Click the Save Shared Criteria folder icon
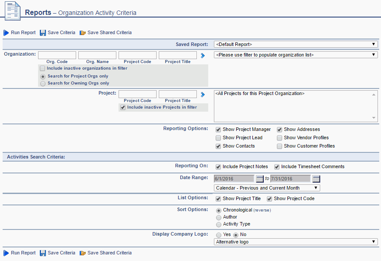This screenshot has height=261, width=381. pos(83,32)
